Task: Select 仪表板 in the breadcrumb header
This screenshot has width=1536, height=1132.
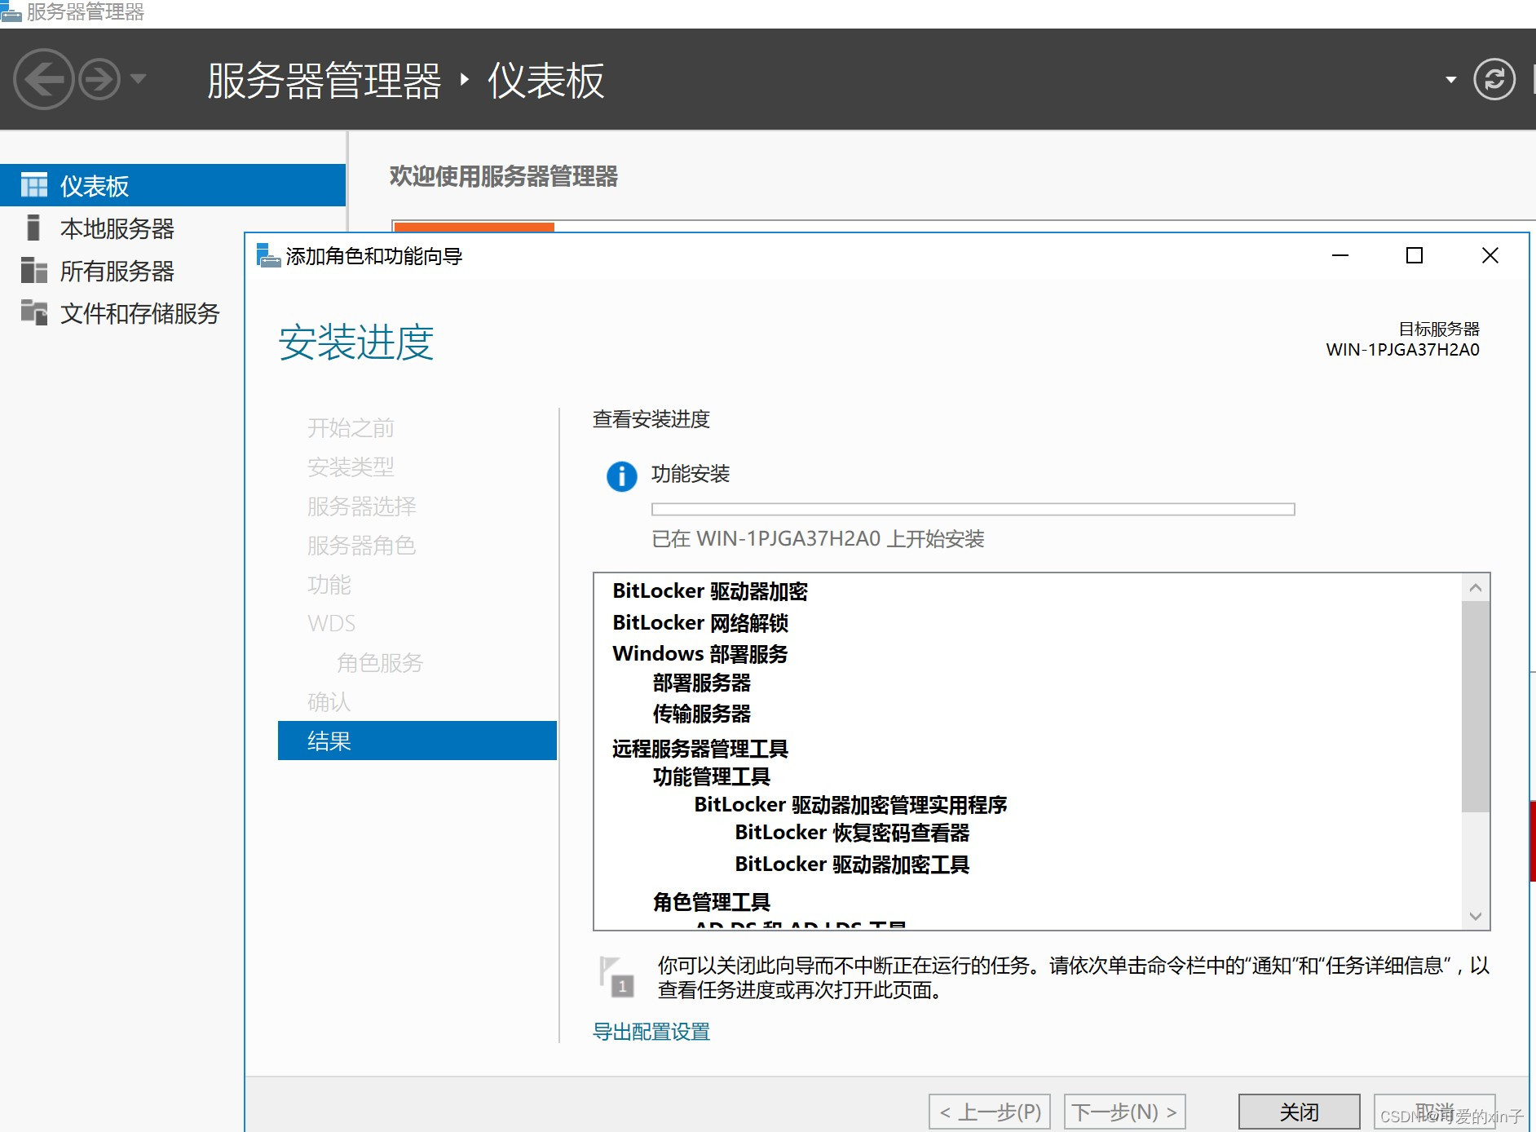Action: [545, 81]
